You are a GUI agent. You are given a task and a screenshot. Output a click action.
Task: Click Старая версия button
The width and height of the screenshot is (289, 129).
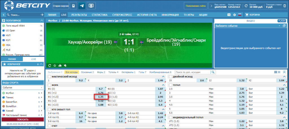pyautogui.click(x=61, y=6)
